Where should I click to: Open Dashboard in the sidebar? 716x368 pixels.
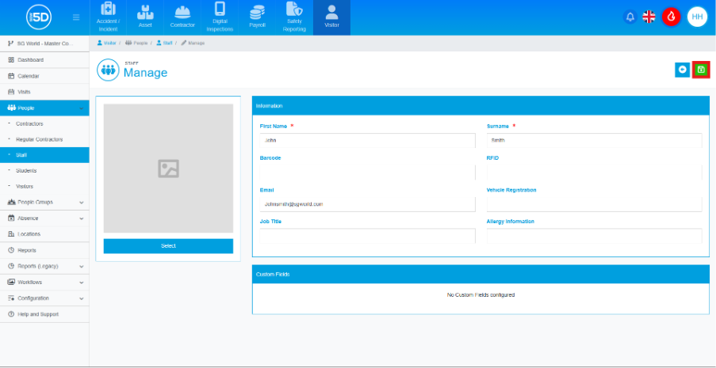tap(44, 59)
